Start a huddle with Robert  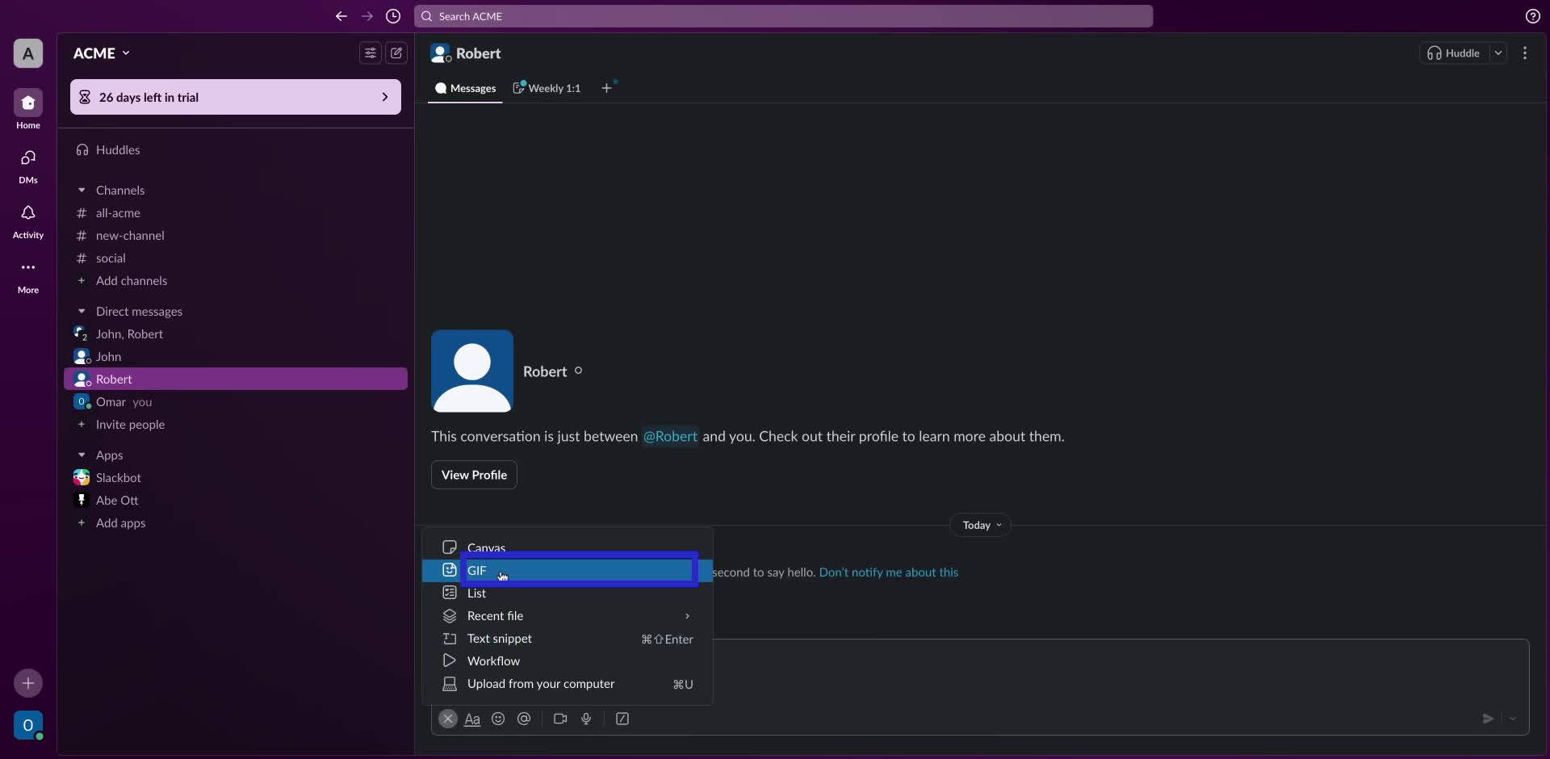pyautogui.click(x=1456, y=52)
